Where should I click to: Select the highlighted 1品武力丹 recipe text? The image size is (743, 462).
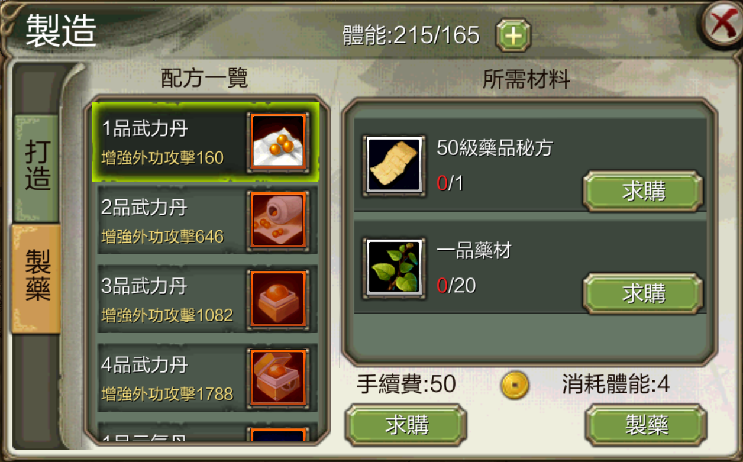(x=146, y=128)
